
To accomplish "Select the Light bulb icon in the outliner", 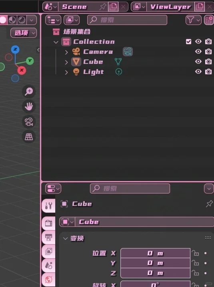I will [76, 71].
